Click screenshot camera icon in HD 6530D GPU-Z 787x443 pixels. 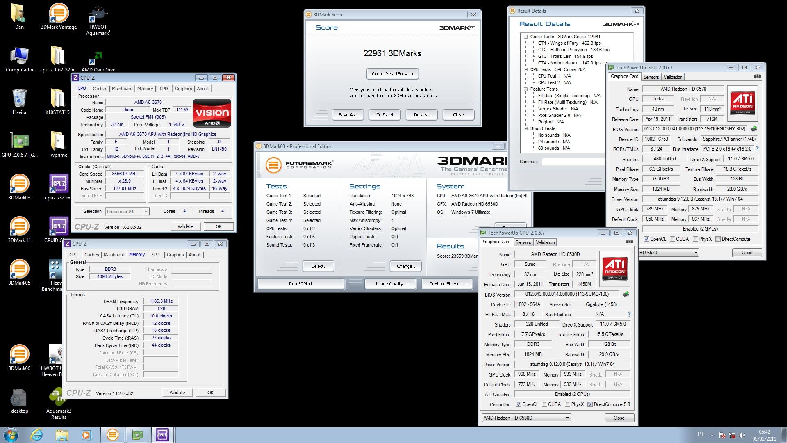[630, 242]
